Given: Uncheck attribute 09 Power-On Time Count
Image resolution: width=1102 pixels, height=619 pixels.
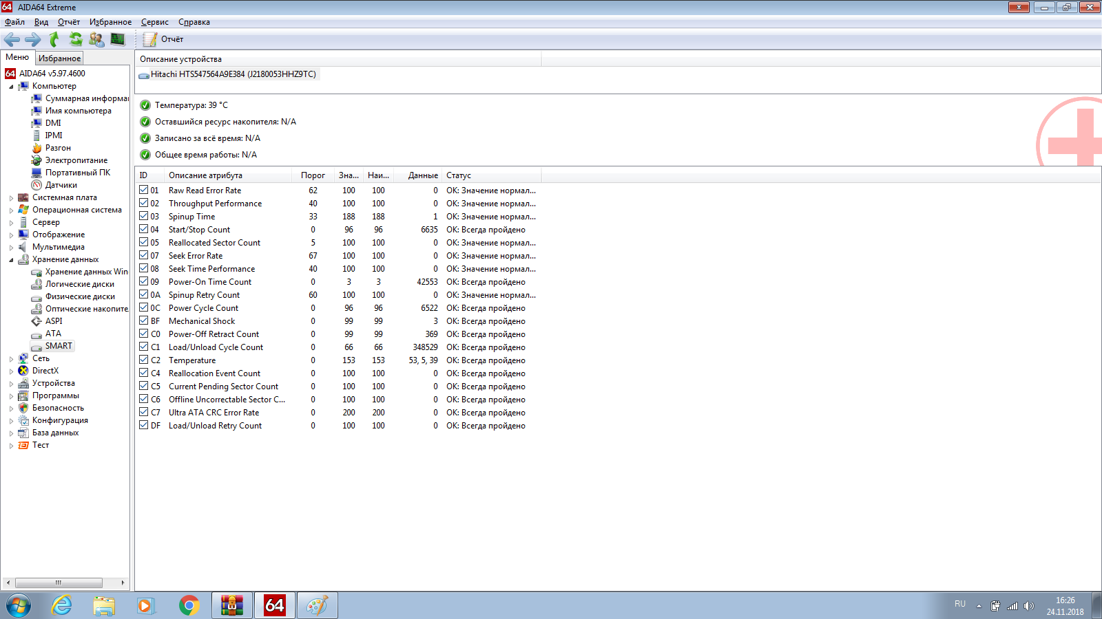Looking at the screenshot, I should tap(143, 281).
